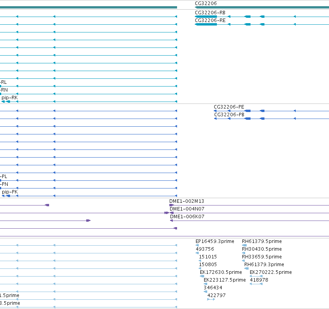Viewport: 329px width, 309px height.
Task: Click the pip-PK protein label
Action: 10,192
